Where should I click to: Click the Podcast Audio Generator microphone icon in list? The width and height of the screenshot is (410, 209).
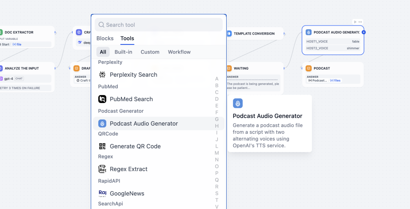(x=102, y=123)
